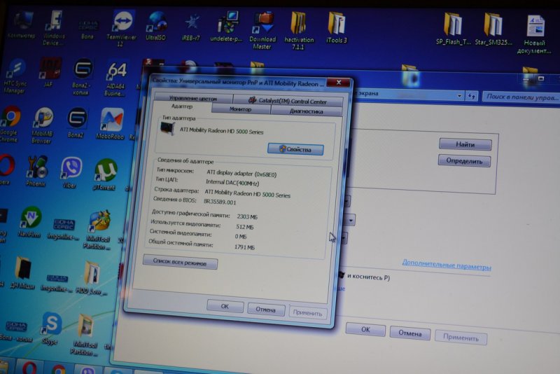
Task: Select the iTools 3 folder icon
Action: tap(336, 24)
